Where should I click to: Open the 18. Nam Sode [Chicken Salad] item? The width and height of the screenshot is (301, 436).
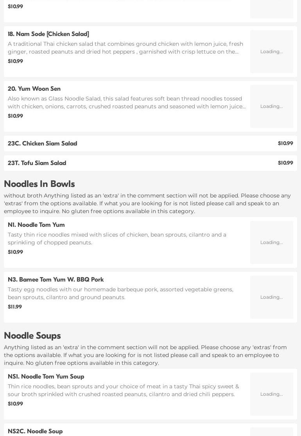click(x=48, y=34)
